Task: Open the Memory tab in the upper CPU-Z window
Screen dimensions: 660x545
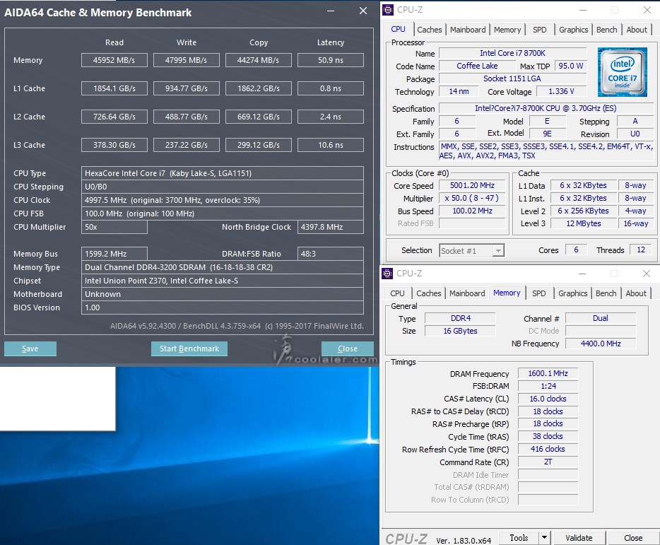Action: tap(507, 30)
